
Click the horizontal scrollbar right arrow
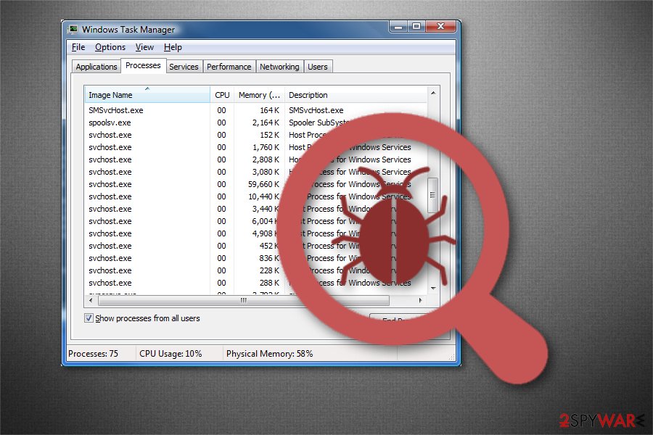[420, 299]
